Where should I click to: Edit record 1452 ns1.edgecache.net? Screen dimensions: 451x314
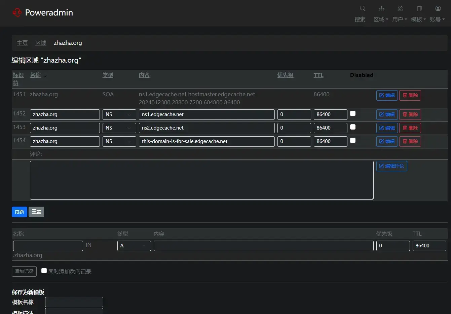coord(387,114)
